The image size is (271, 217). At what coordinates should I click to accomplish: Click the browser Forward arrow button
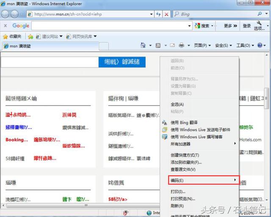click(14, 14)
